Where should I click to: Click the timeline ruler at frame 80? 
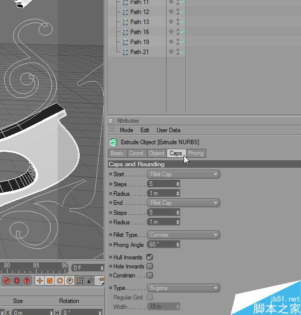[7, 265]
